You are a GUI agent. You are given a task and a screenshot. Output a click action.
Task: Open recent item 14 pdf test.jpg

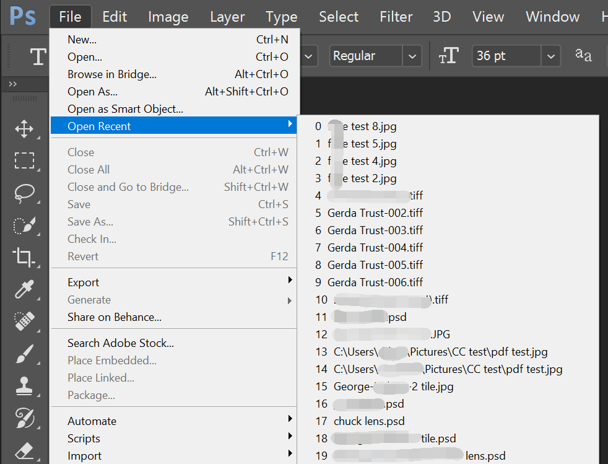(448, 369)
